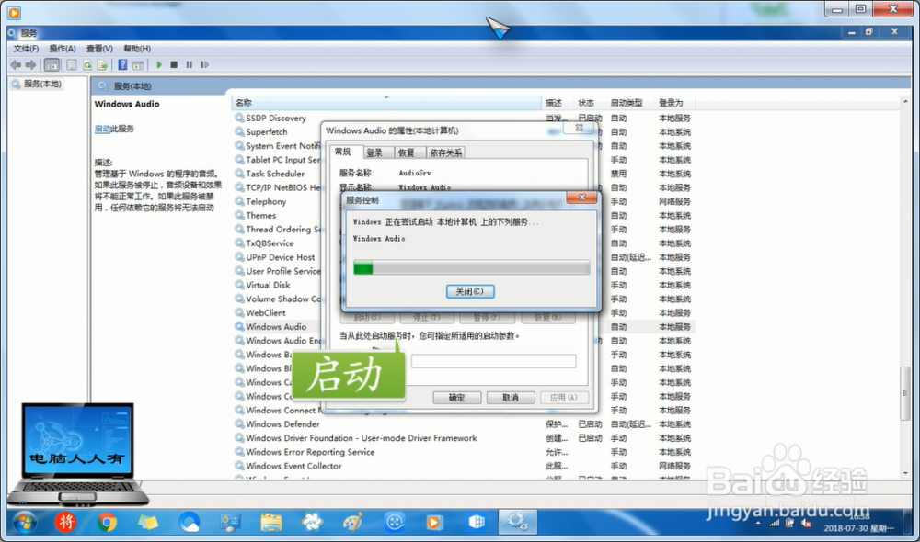Select the Themes service row
The width and height of the screenshot is (920, 542).
coord(261,216)
